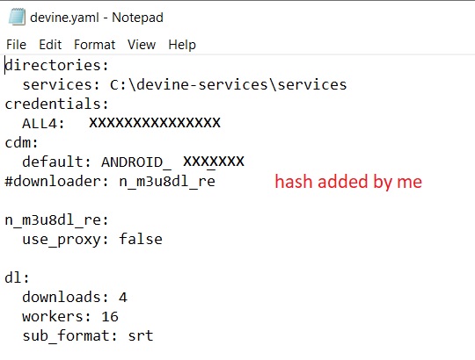
Task: Click on the dl: line
Action: [x=18, y=277]
